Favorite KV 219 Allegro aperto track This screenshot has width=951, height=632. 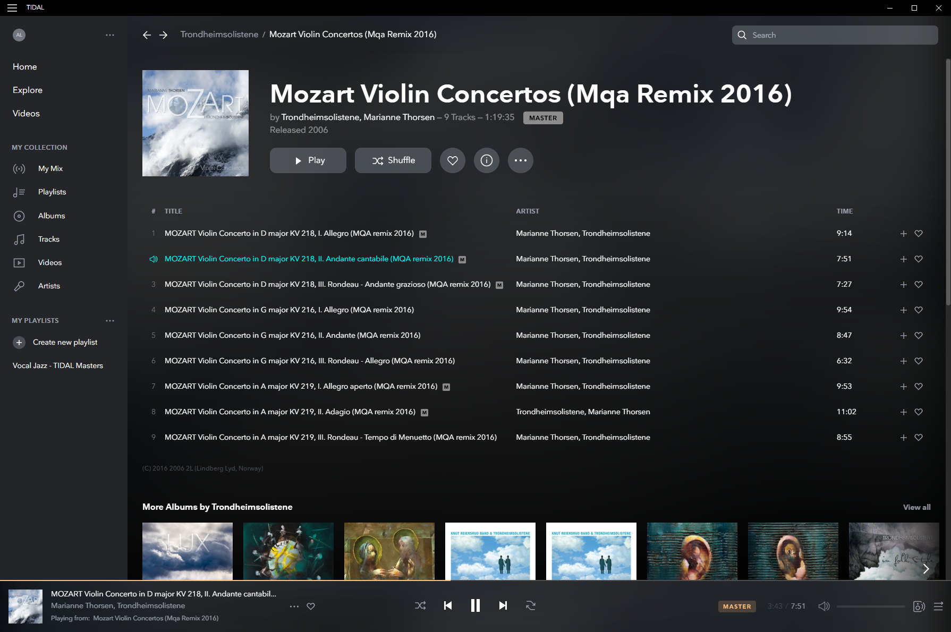[x=919, y=387]
